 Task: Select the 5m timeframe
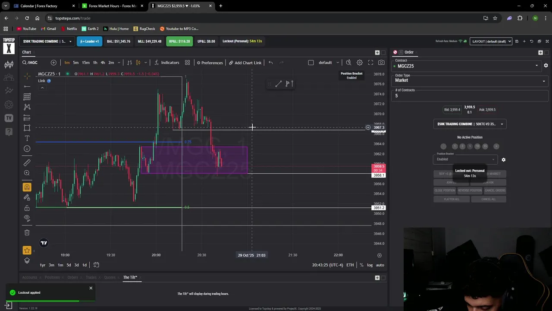click(76, 63)
